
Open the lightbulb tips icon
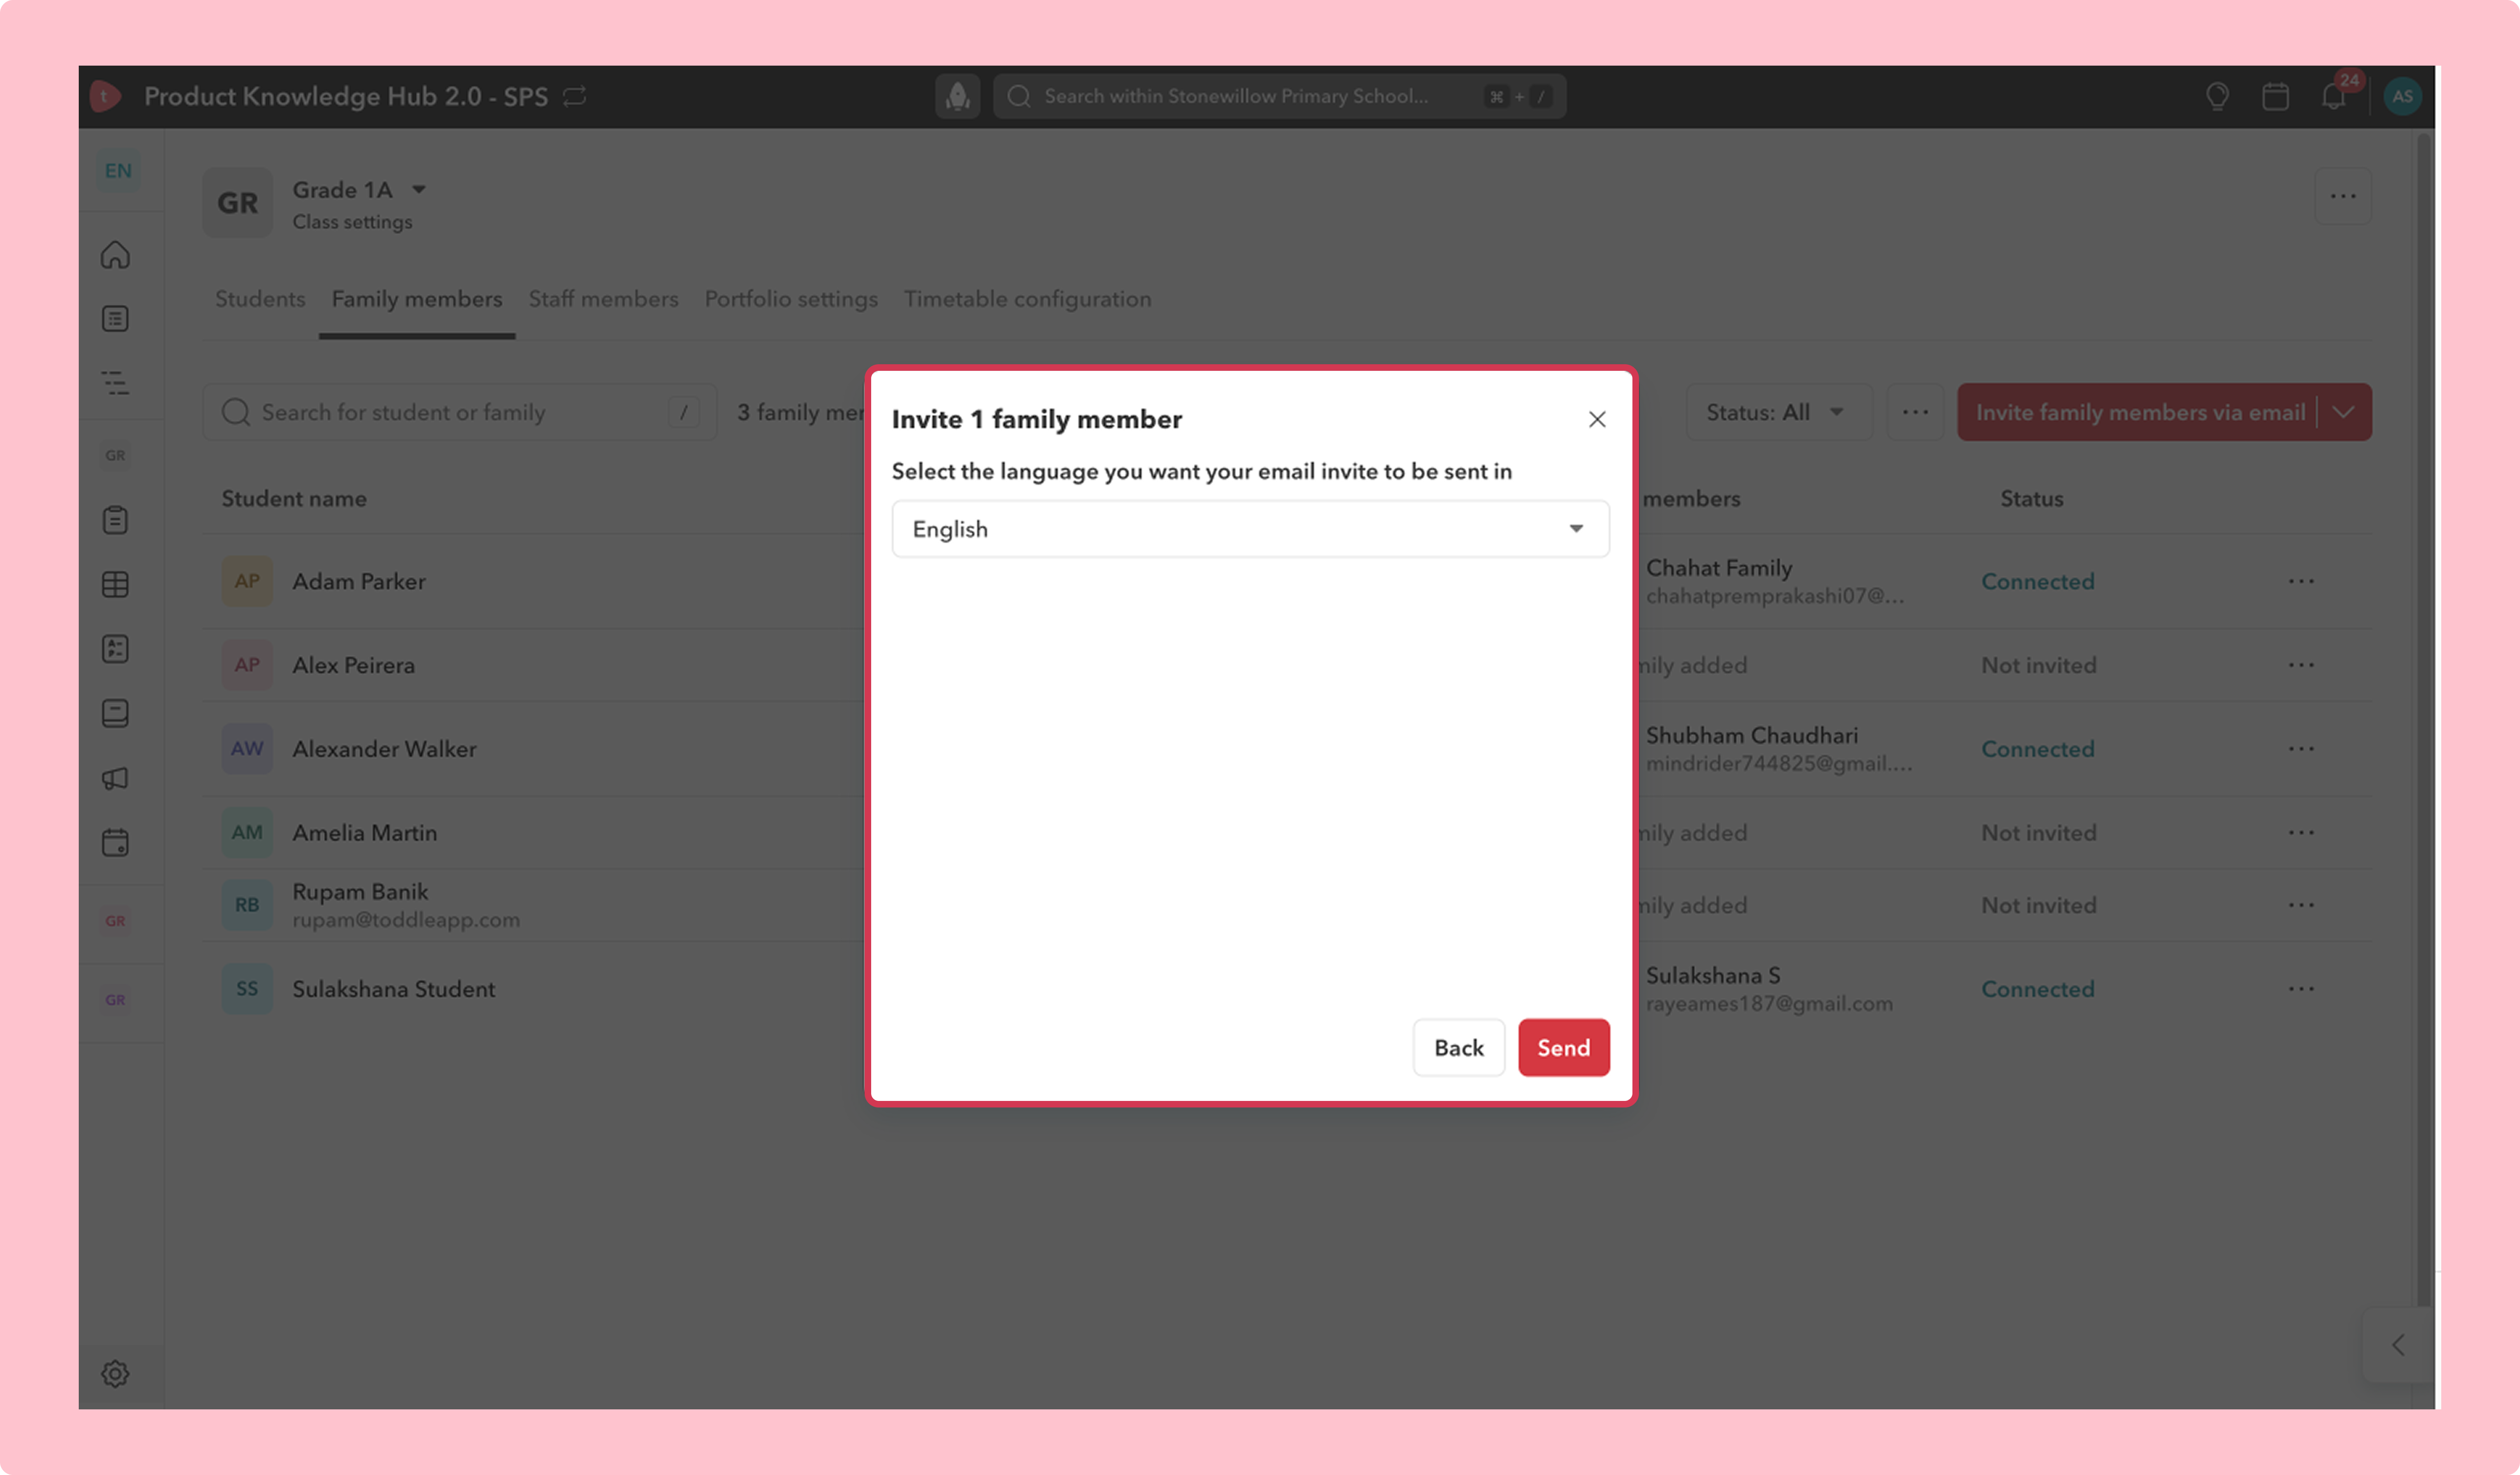[x=2217, y=96]
